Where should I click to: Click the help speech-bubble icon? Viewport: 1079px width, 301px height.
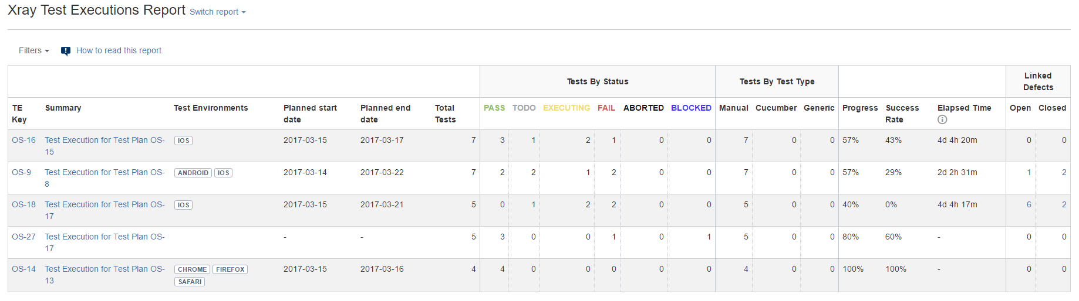pos(66,51)
